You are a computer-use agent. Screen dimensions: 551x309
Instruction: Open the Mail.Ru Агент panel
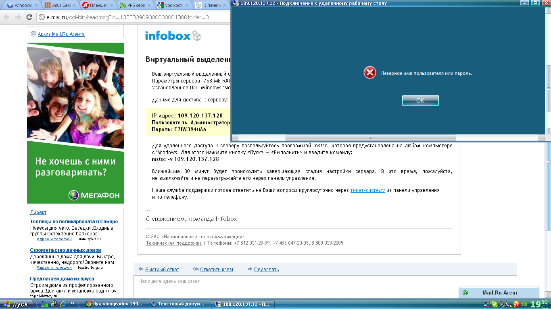click(499, 293)
